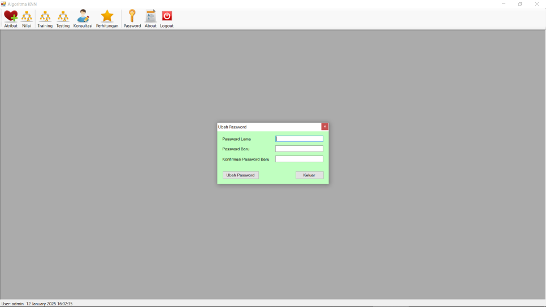Viewport: 546px width, 307px height.
Task: Open the Training section
Action: (45, 19)
